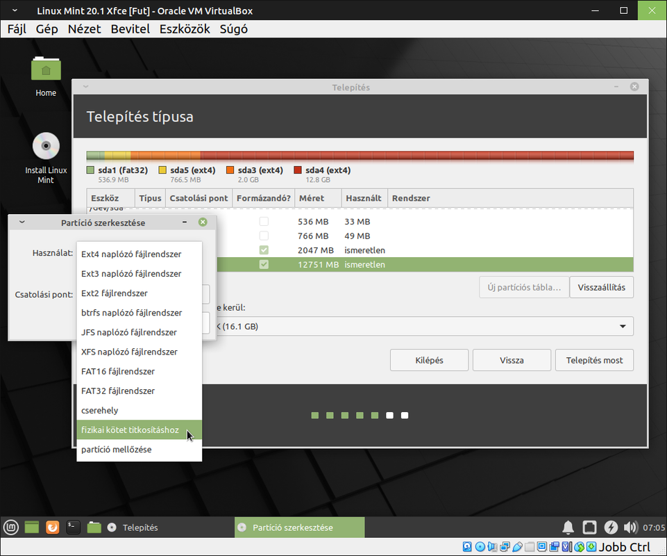
Task: Click the Kilépés button
Action: 429,361
